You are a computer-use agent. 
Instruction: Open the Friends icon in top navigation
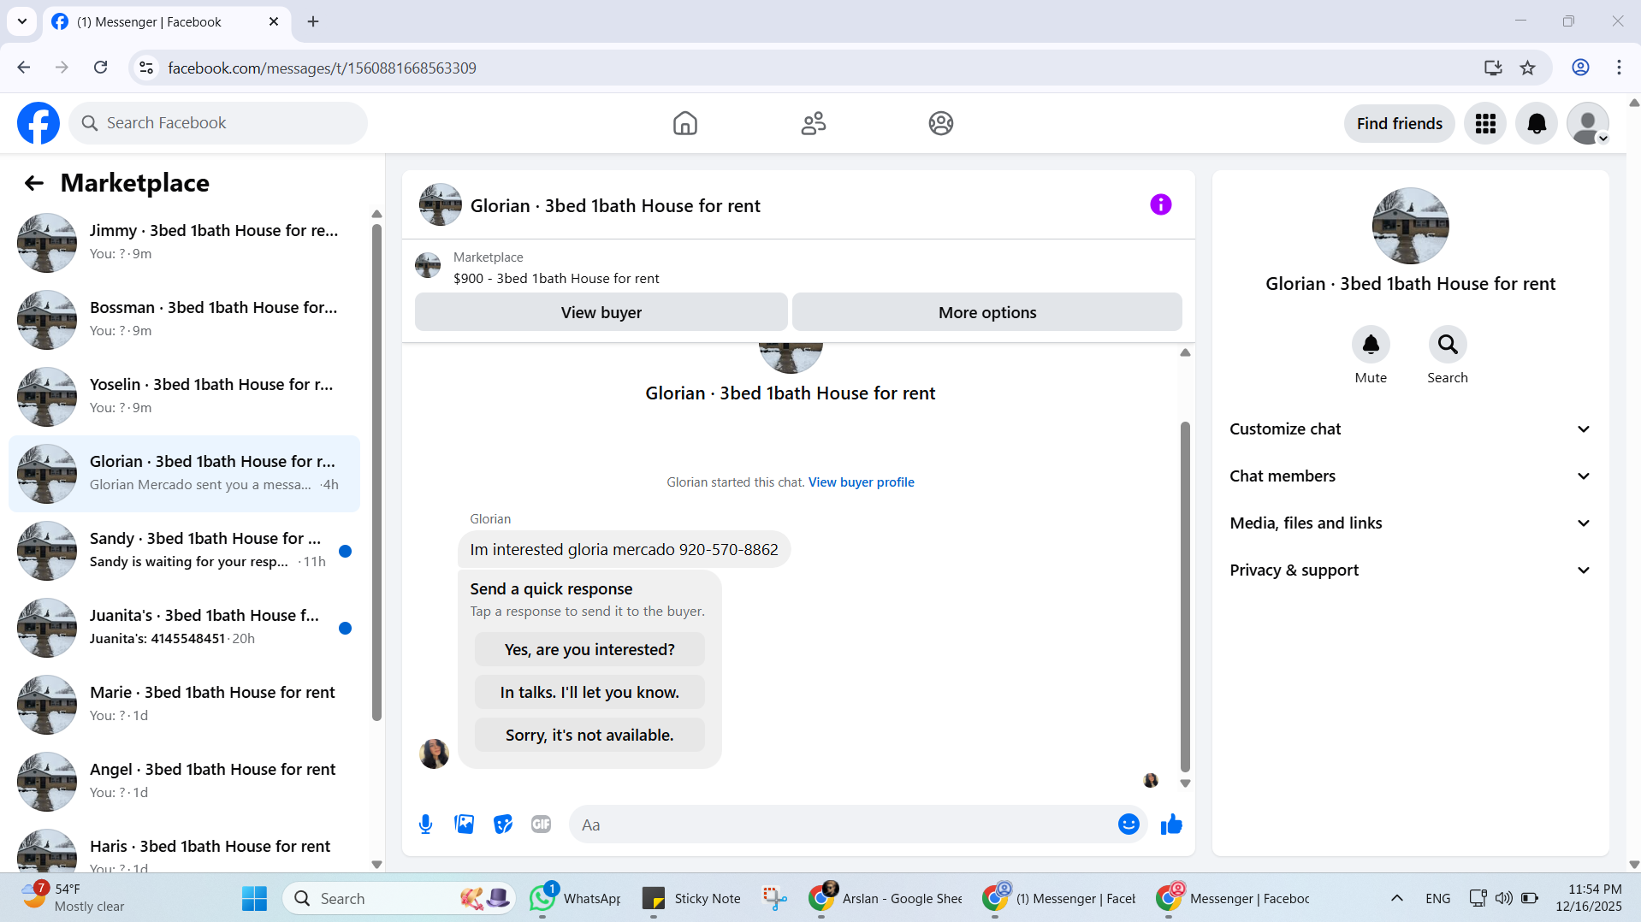[813, 123]
